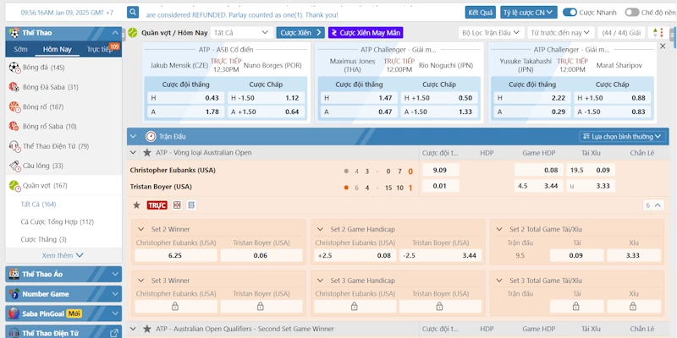Open the Thể Thao Điện Tử headset icon
This screenshot has width=677, height=338.
[x=14, y=146]
